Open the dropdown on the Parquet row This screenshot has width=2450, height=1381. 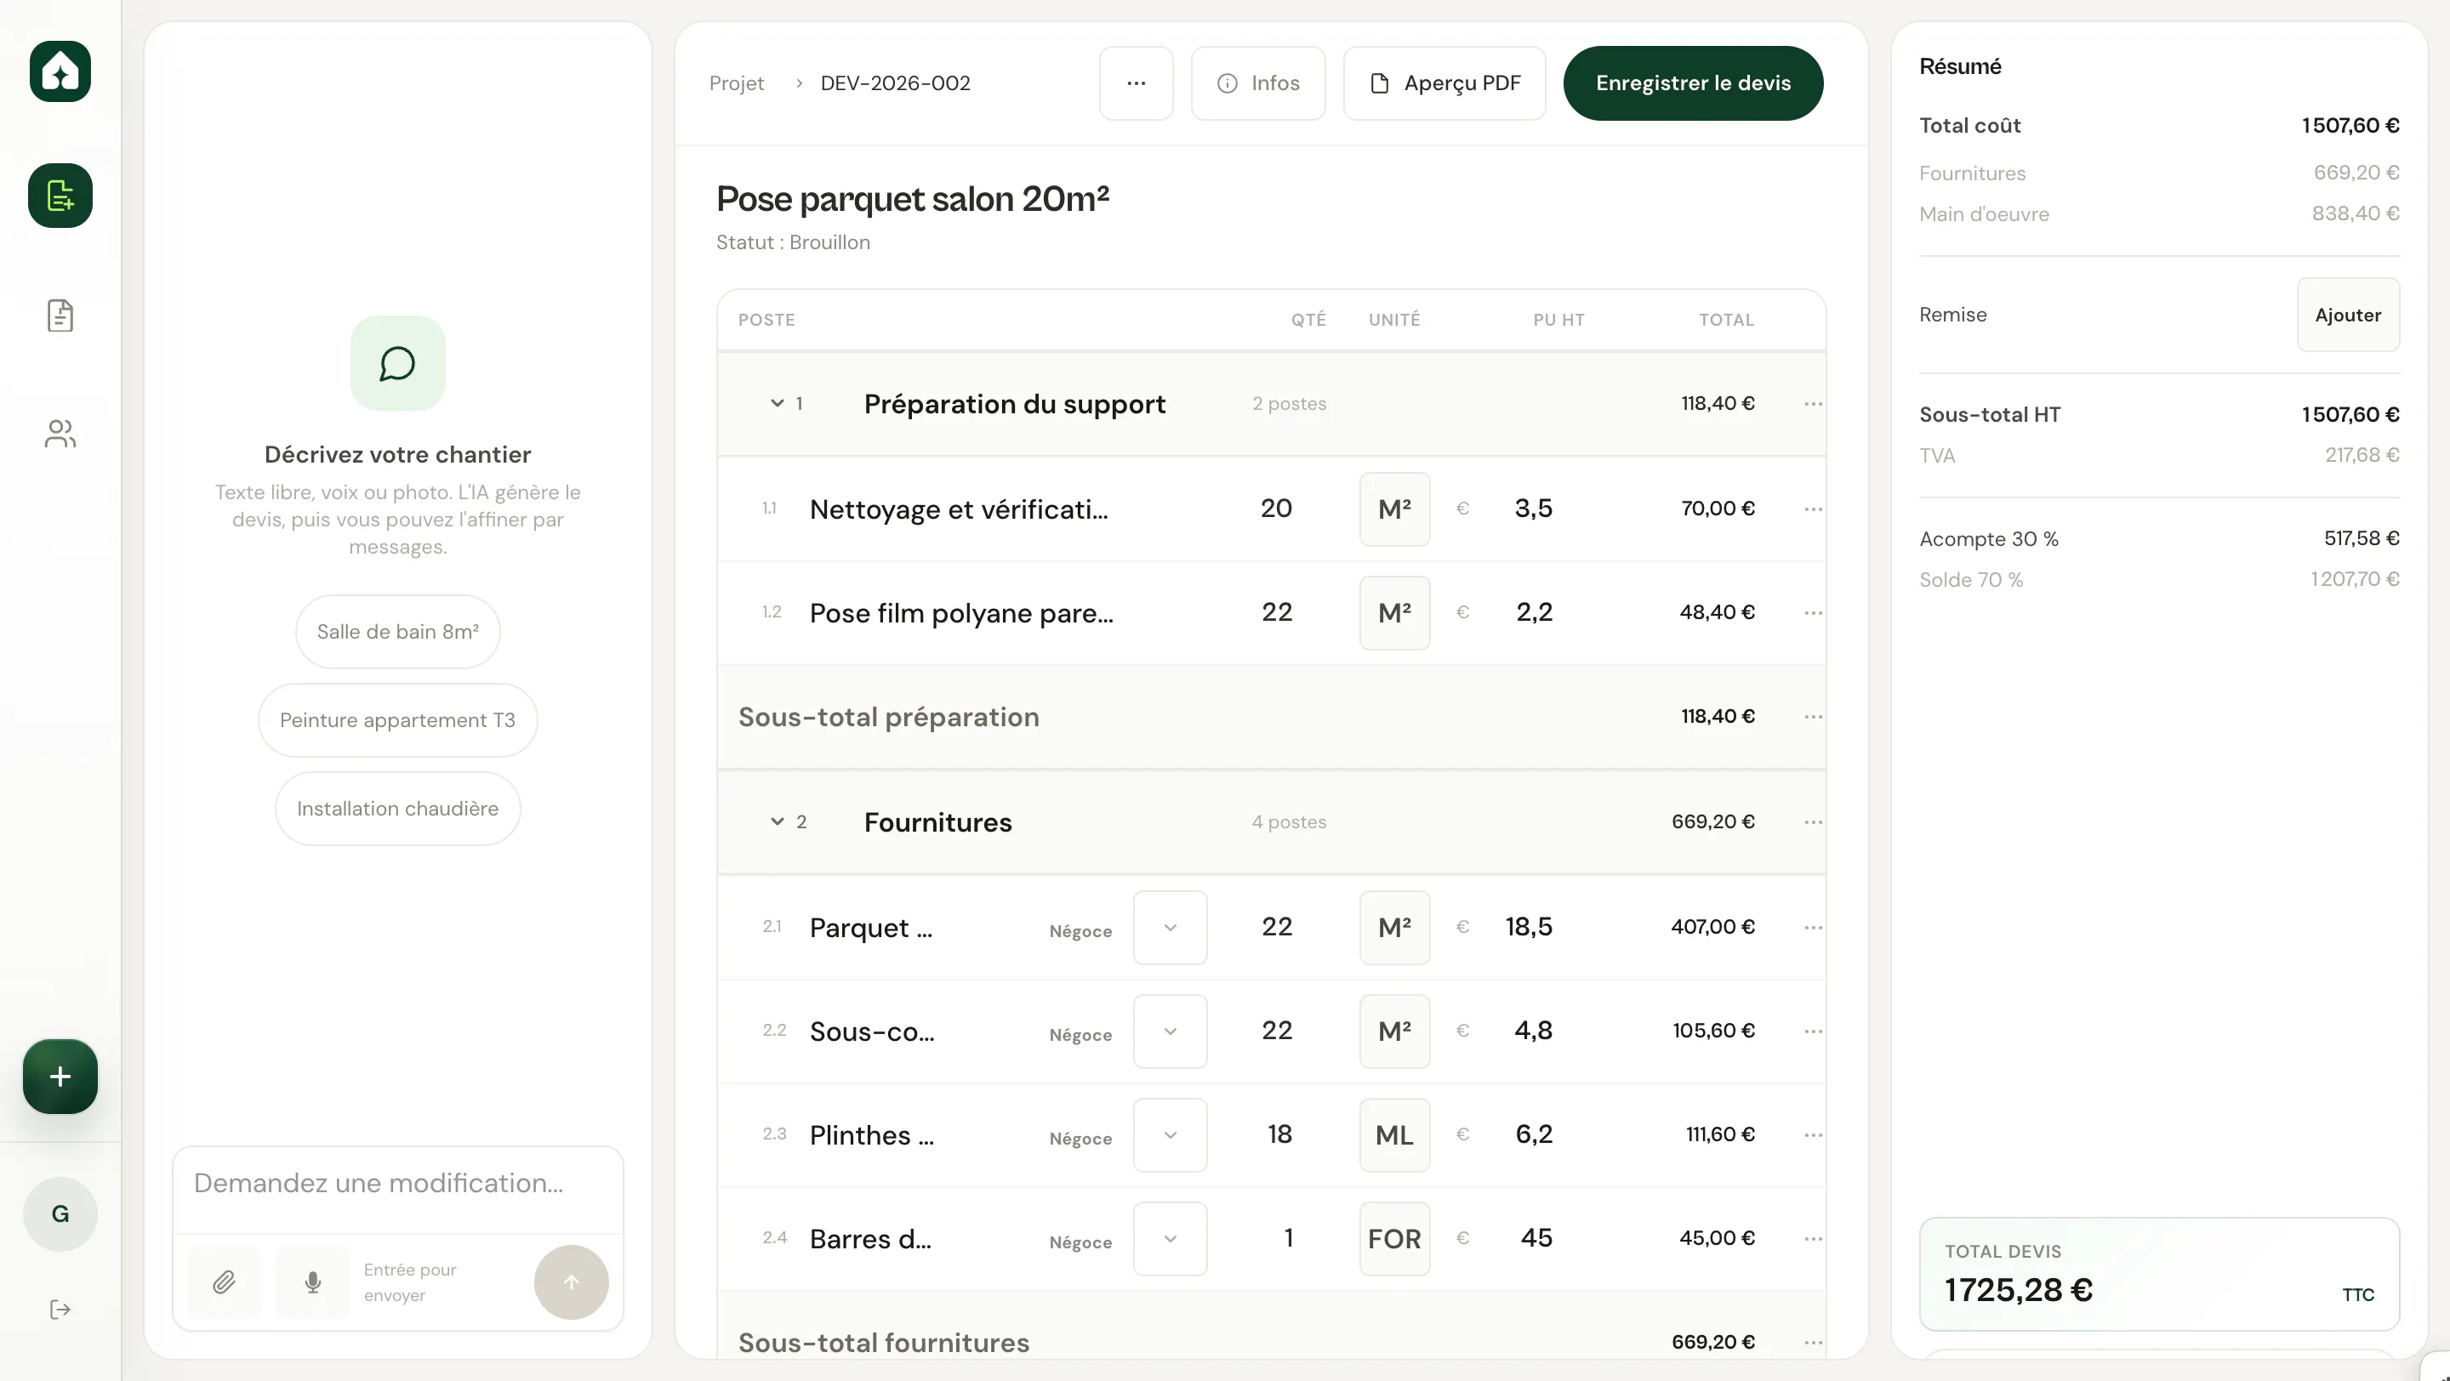(x=1170, y=928)
